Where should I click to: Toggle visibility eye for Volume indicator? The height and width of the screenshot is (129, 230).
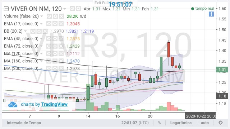pos(49,16)
